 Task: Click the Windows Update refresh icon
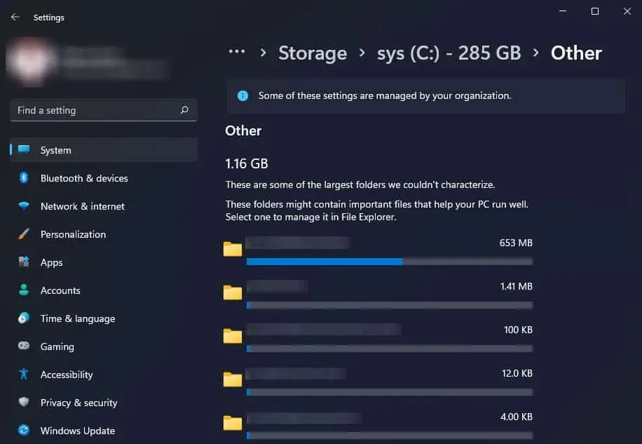24,430
